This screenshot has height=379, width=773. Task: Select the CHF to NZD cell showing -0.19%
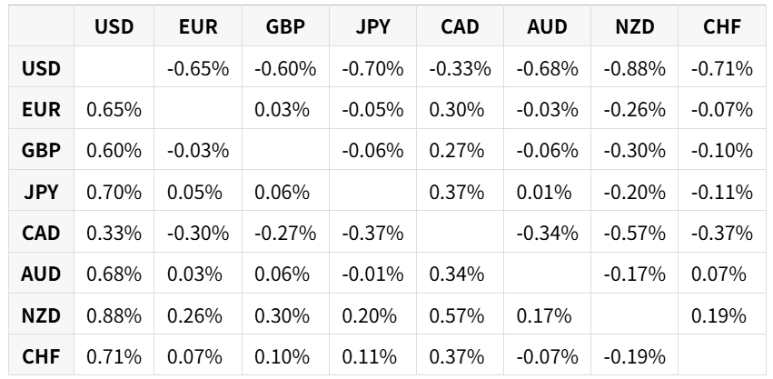(x=634, y=354)
